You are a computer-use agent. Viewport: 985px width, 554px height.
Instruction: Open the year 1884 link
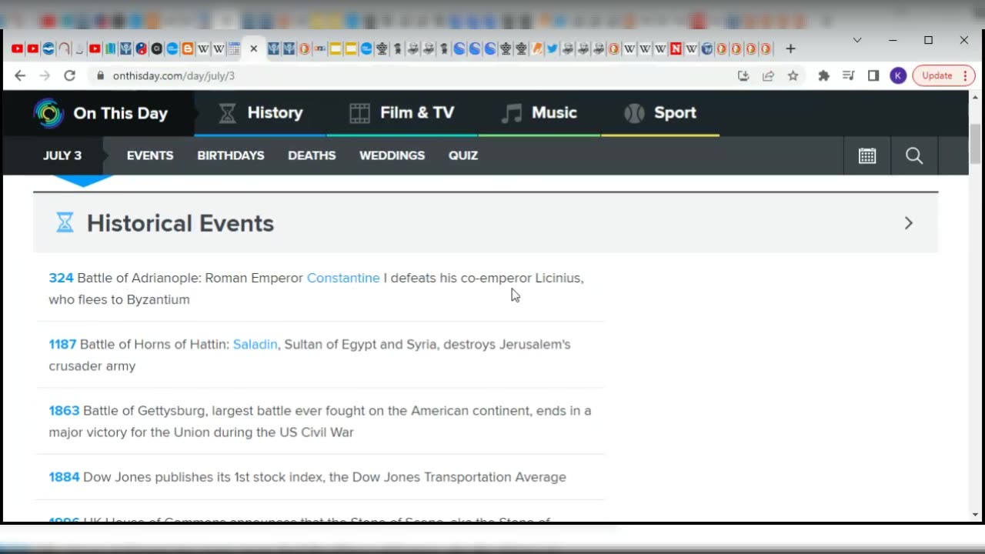(64, 477)
